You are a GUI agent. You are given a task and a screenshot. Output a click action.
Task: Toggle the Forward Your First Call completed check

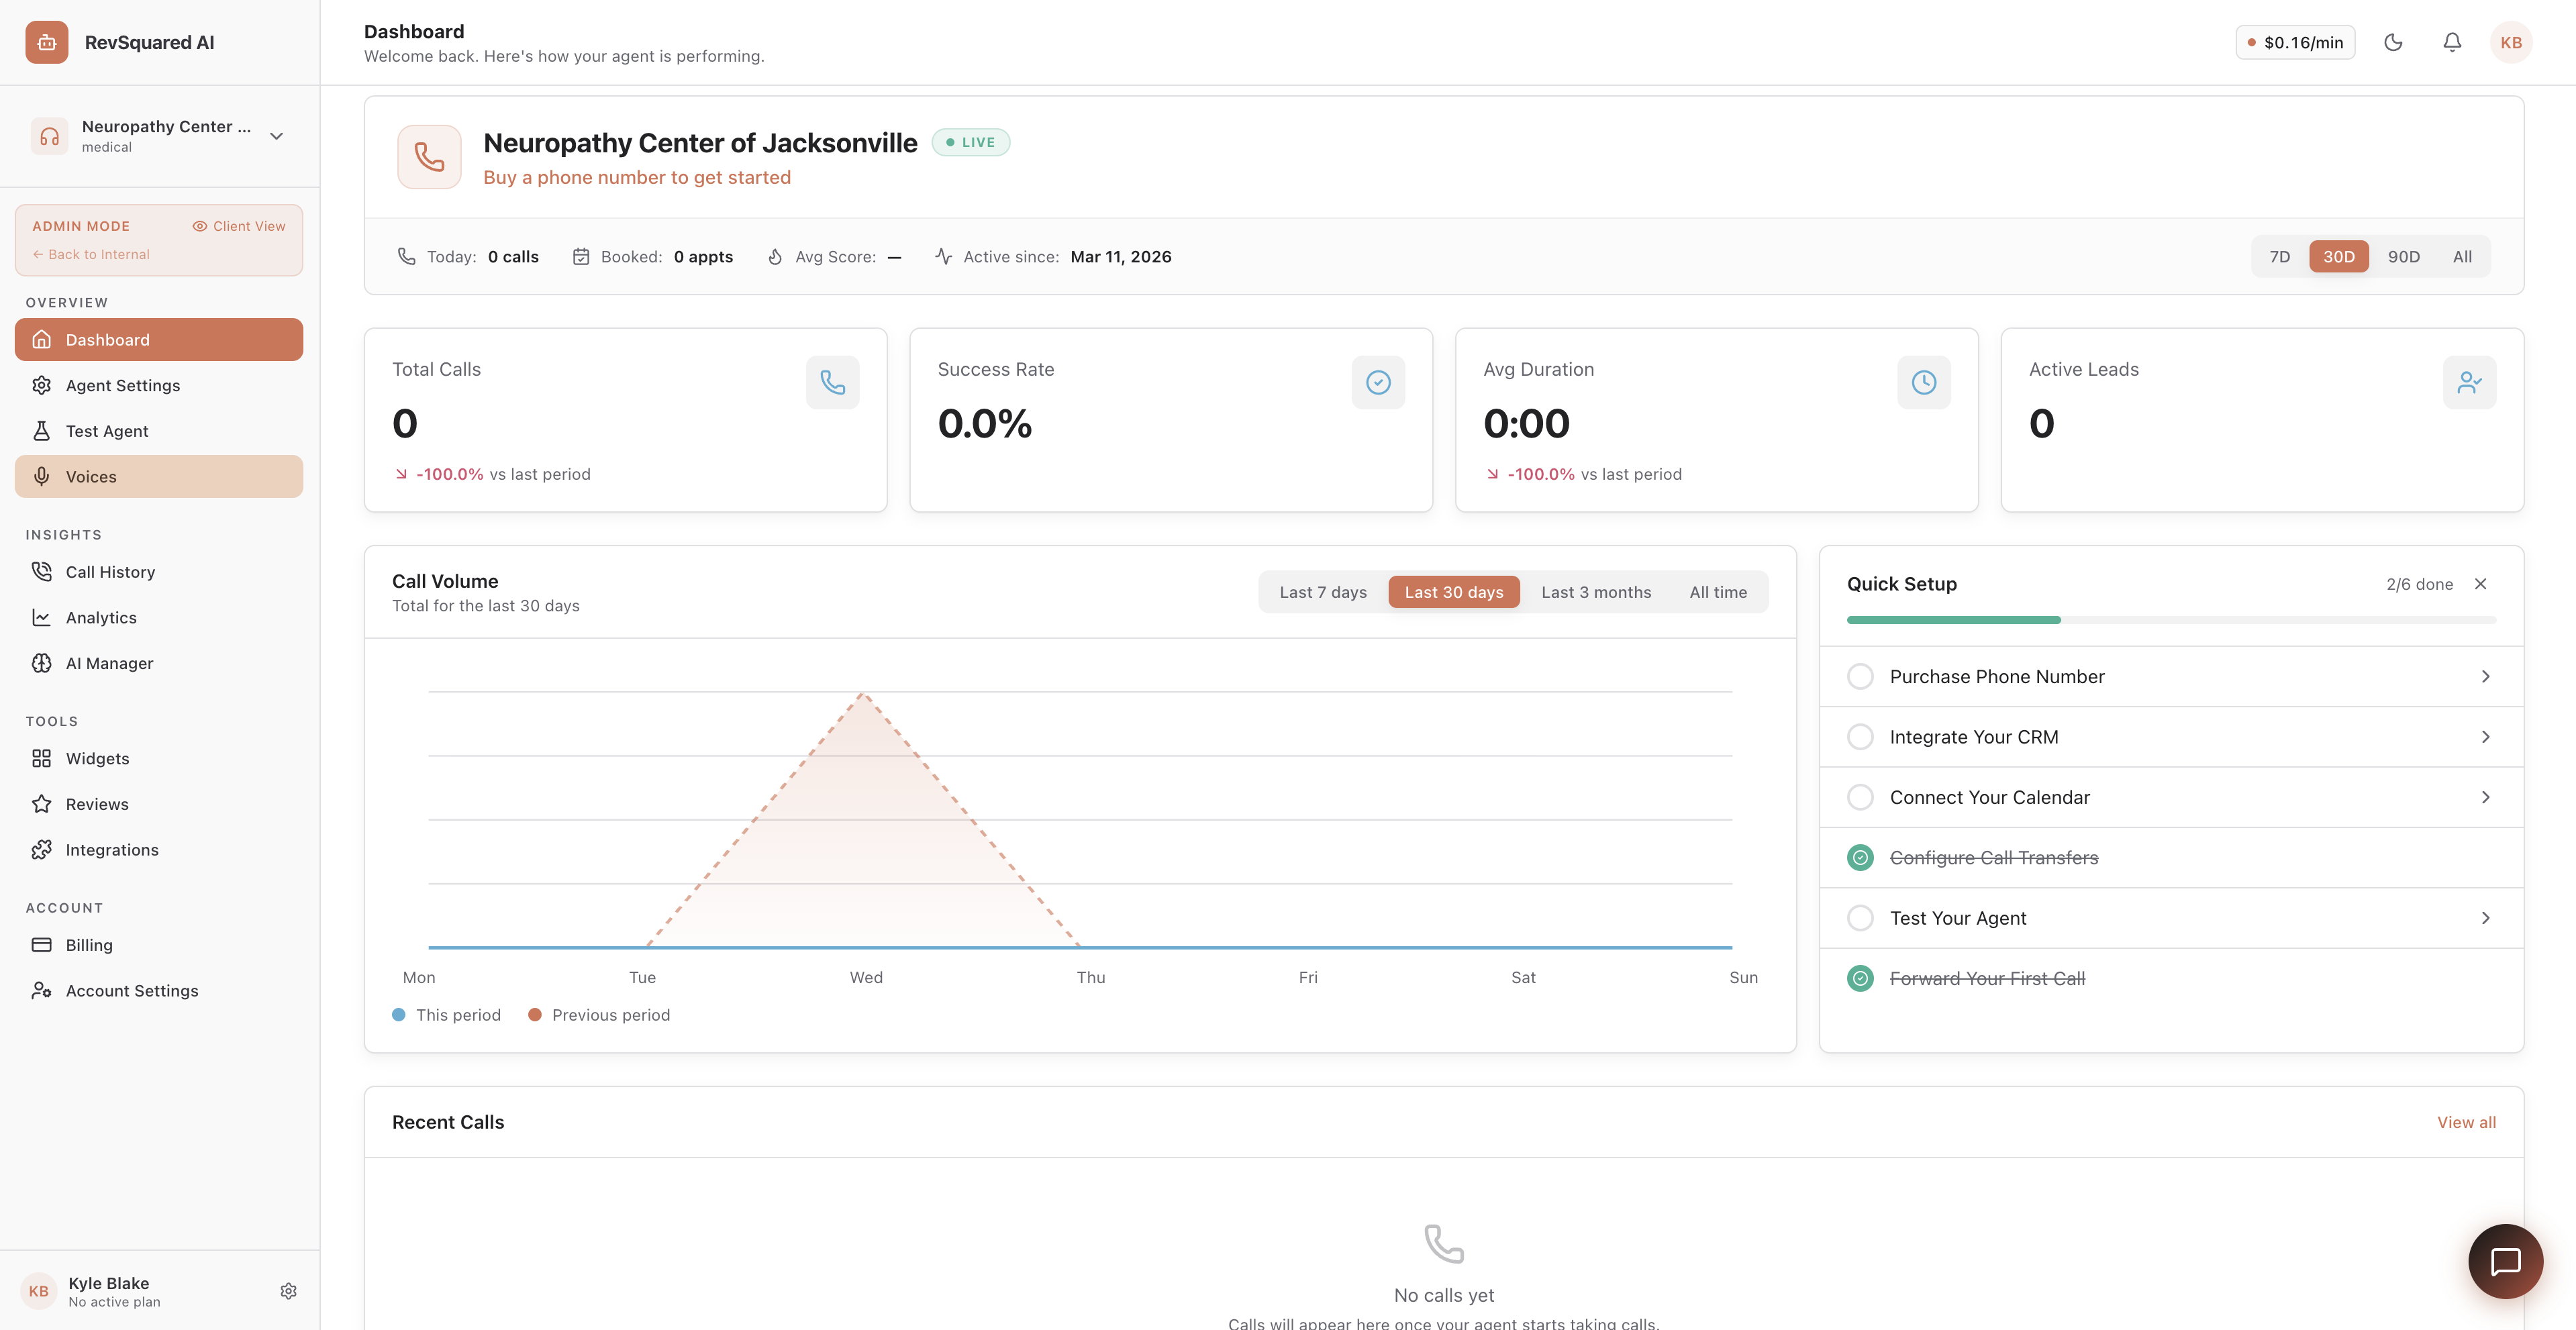tap(1860, 979)
